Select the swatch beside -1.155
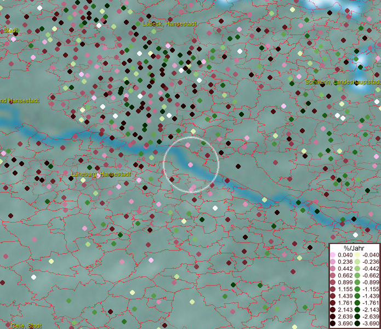This screenshot has height=329, width=381. tap(357, 289)
